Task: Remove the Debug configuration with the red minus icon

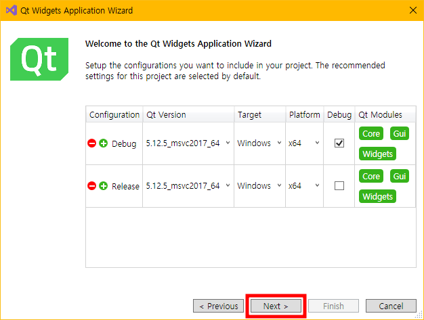Action: [x=91, y=143]
